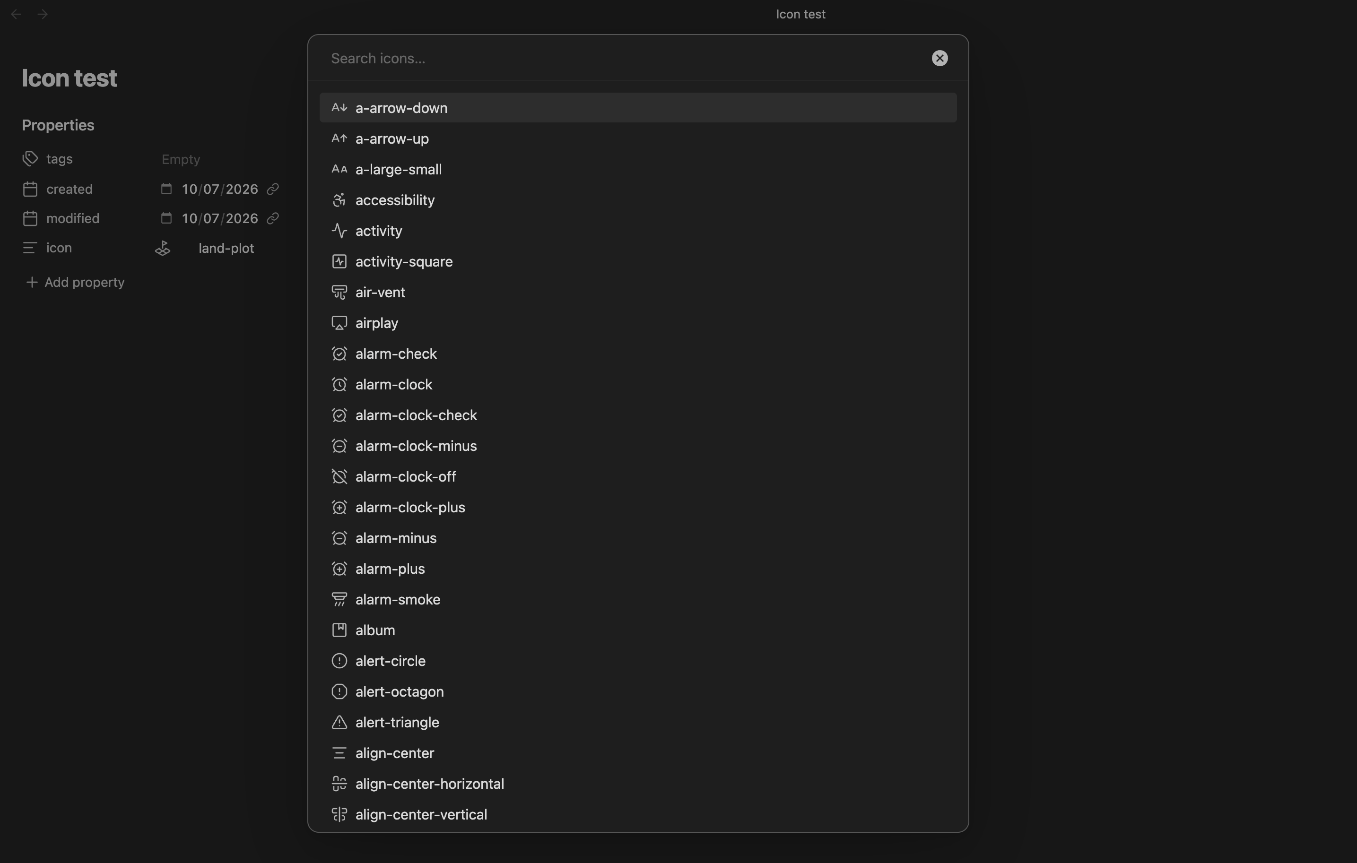Click the Icon test tab title
The image size is (1357, 863).
coord(800,14)
